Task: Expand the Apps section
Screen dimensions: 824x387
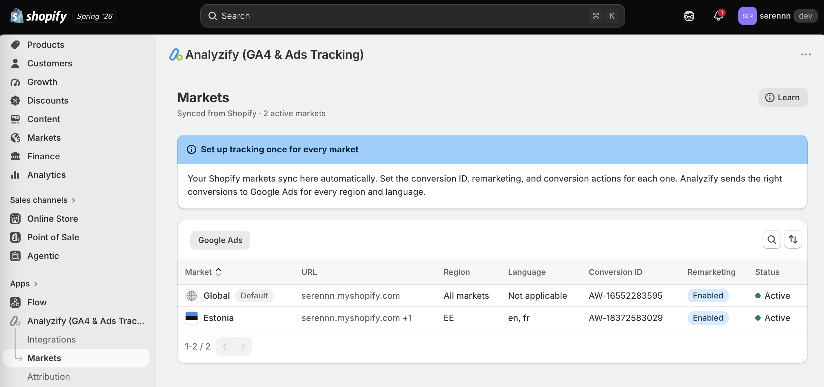Action: point(24,284)
